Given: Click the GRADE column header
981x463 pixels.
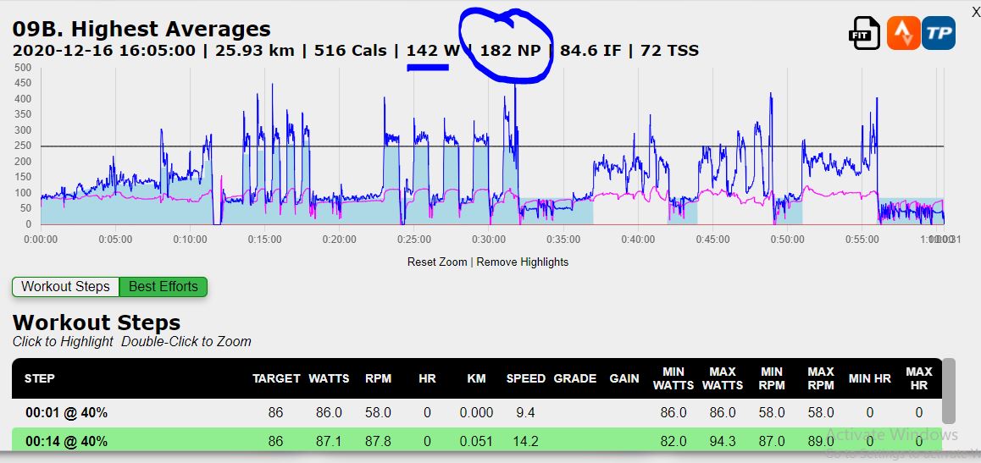Looking at the screenshot, I should pos(574,378).
